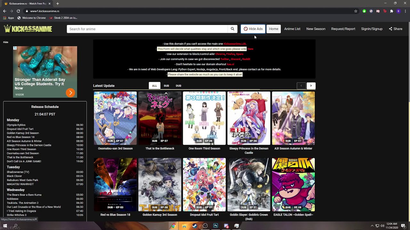
Task: Open the Osomatsu-san 3rd Season thumbnail
Action: tap(115, 118)
